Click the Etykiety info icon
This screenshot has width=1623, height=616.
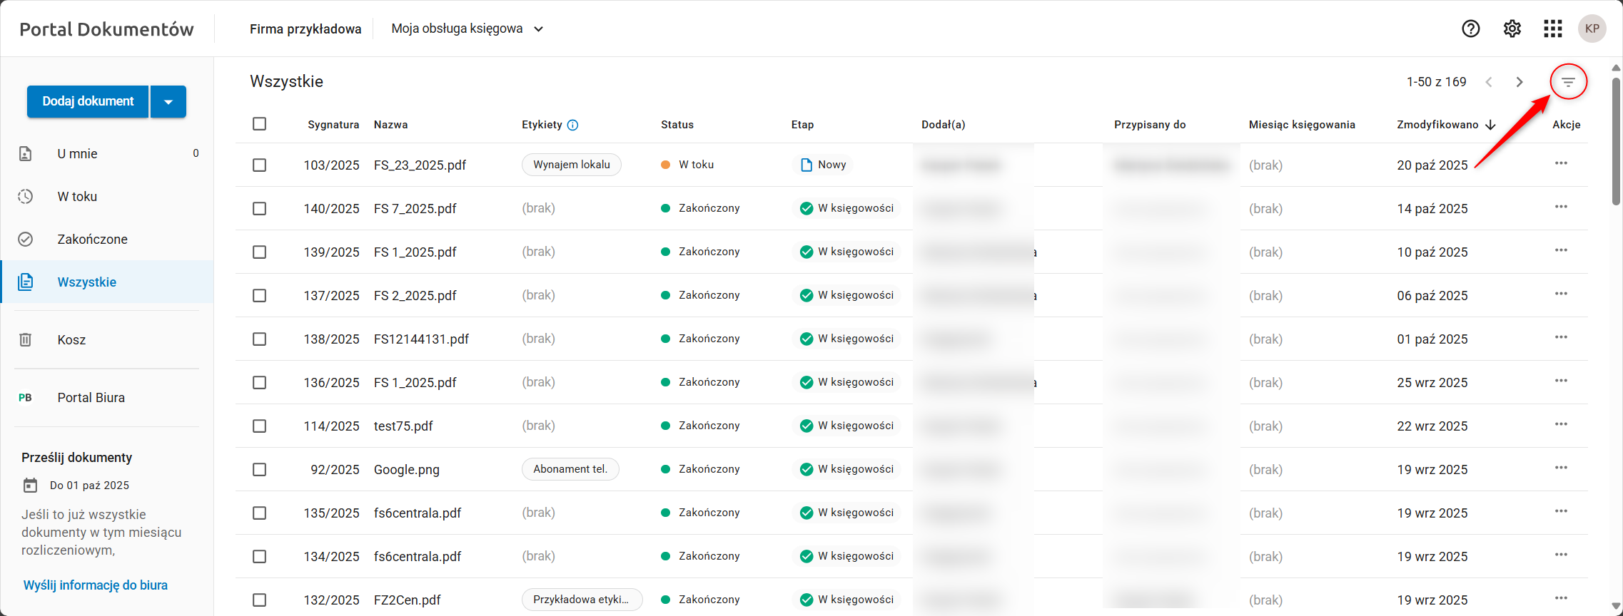pos(572,125)
